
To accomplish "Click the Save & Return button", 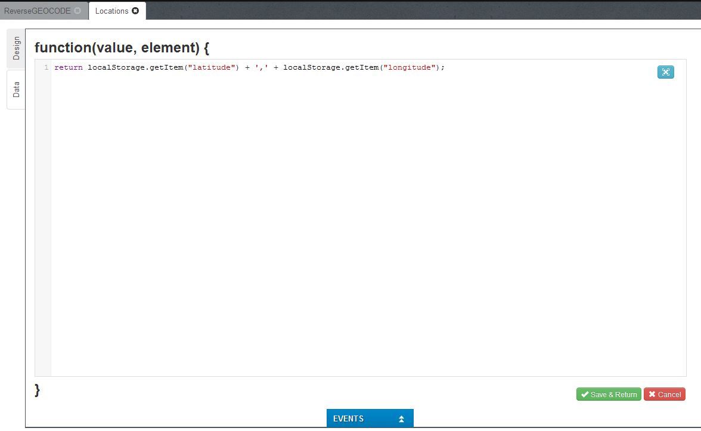I will coord(609,394).
